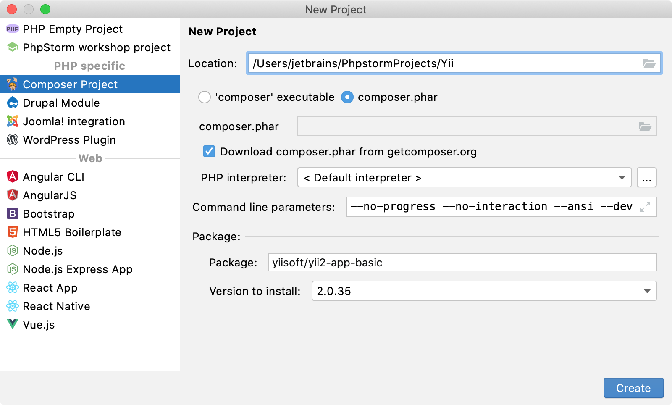The width and height of the screenshot is (672, 405).
Task: Expand the Command line parameters field
Action: (x=646, y=207)
